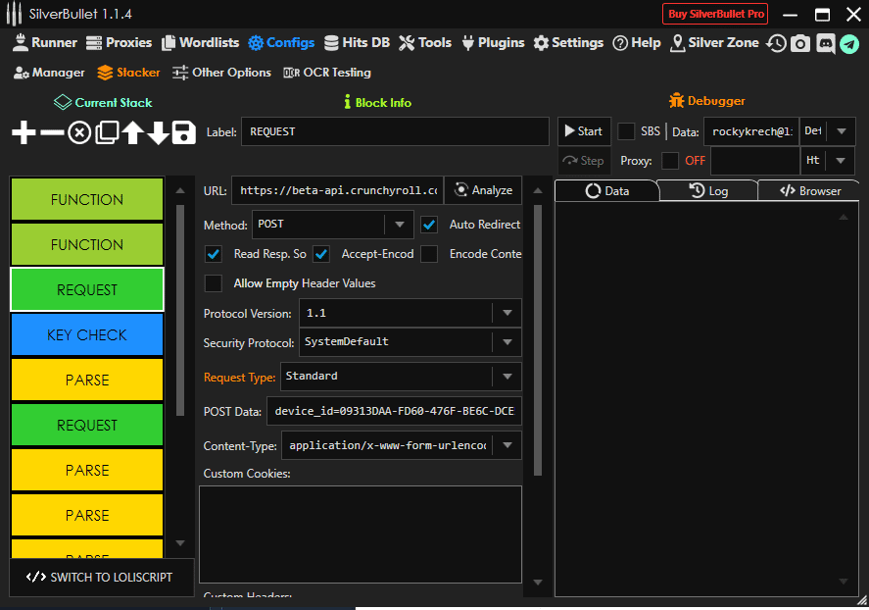Screen dimensions: 869x610
Task: Open the Tools section
Action: pos(425,43)
